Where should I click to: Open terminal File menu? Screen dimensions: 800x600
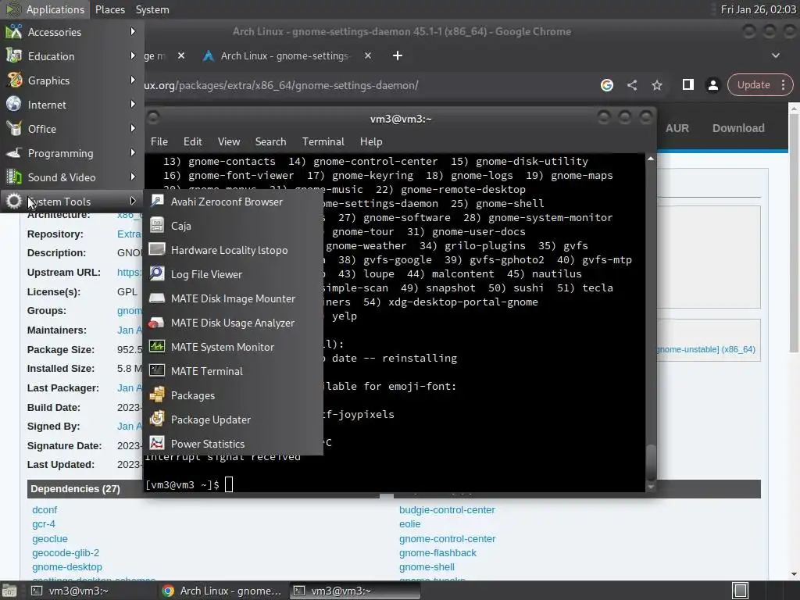pos(159,141)
